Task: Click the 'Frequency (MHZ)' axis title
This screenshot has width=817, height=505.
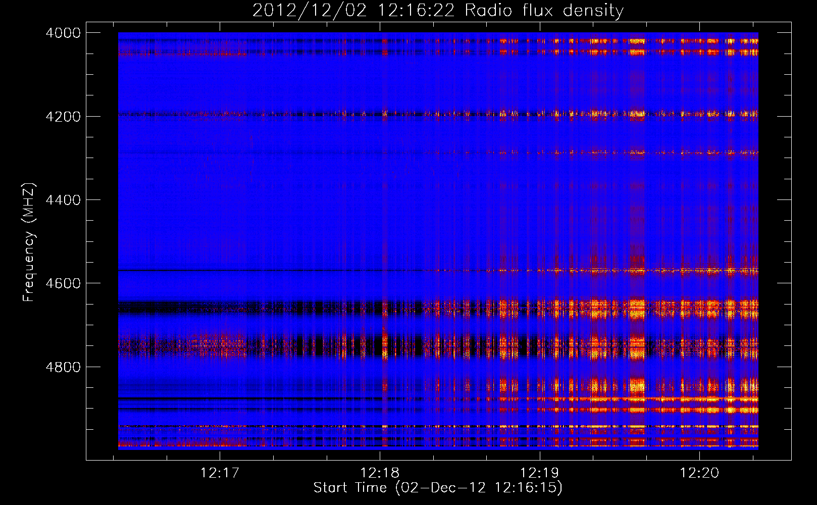Action: 29,242
